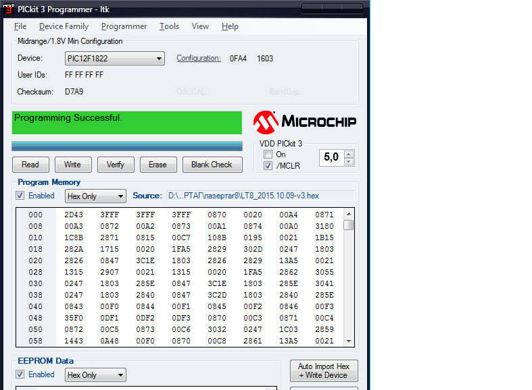Click Auto Import Hex + Write Device
Image resolution: width=532 pixels, height=390 pixels.
pyautogui.click(x=324, y=370)
